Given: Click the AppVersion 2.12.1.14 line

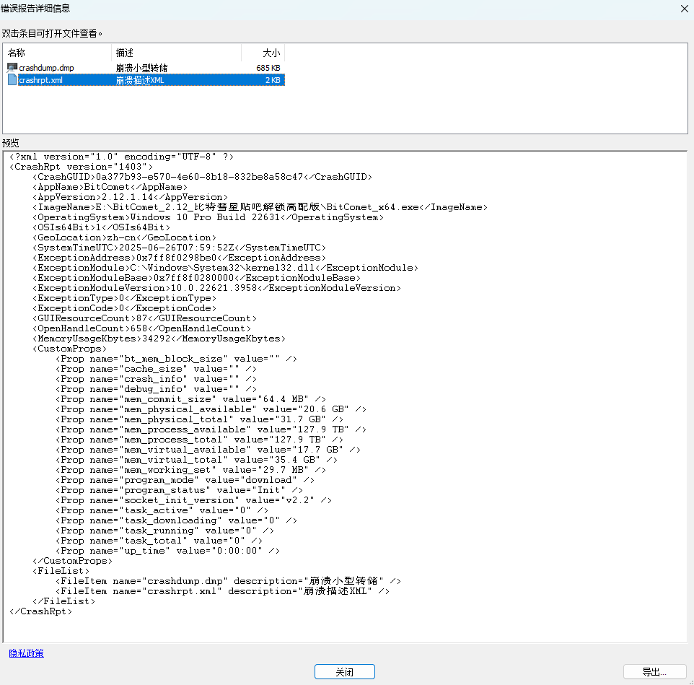Looking at the screenshot, I should pyautogui.click(x=130, y=197).
